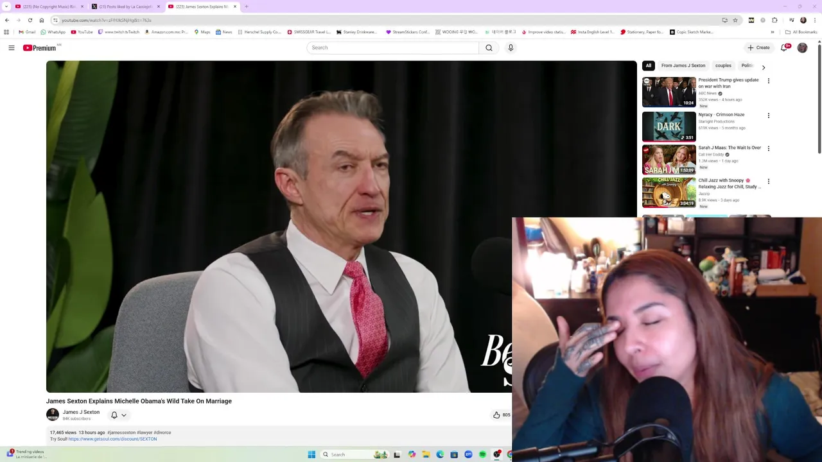Open Zoom from taskbar
This screenshot has height=462, width=822.
468,454
